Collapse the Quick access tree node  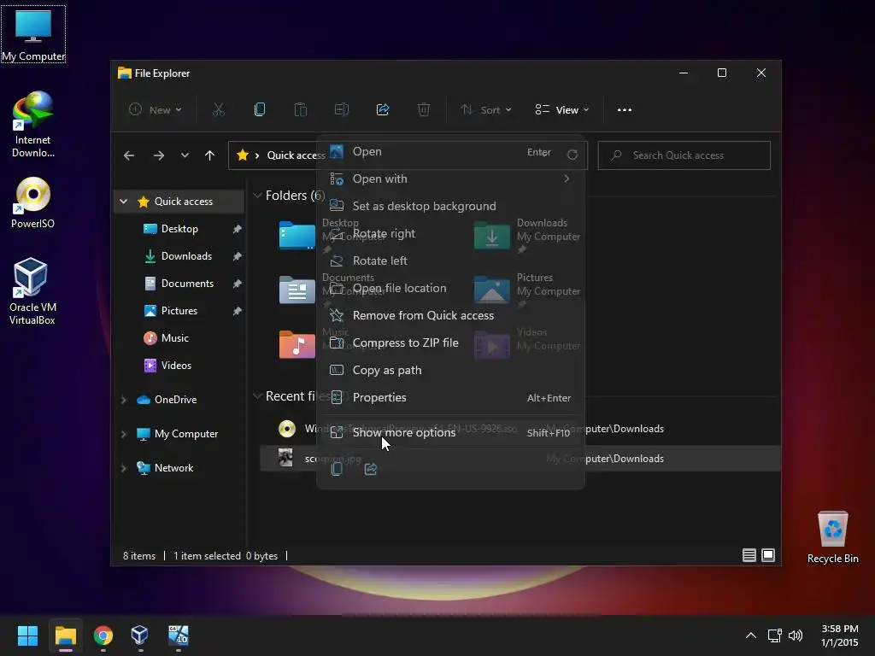pos(124,202)
